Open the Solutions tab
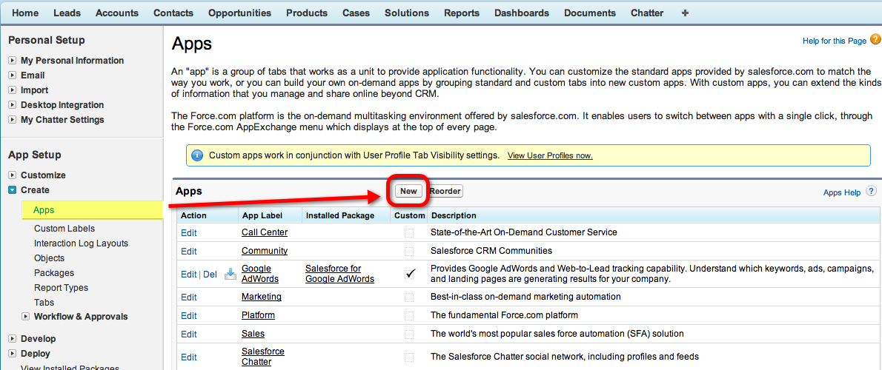The image size is (882, 370). (x=407, y=13)
